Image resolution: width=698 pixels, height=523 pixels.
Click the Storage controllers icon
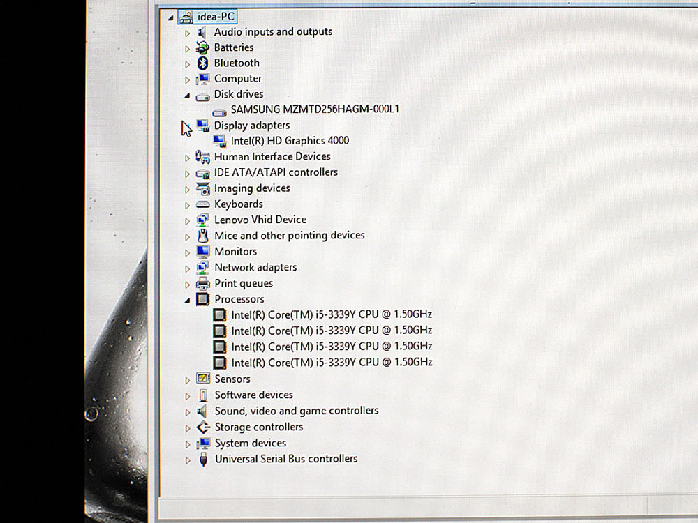[x=203, y=427]
